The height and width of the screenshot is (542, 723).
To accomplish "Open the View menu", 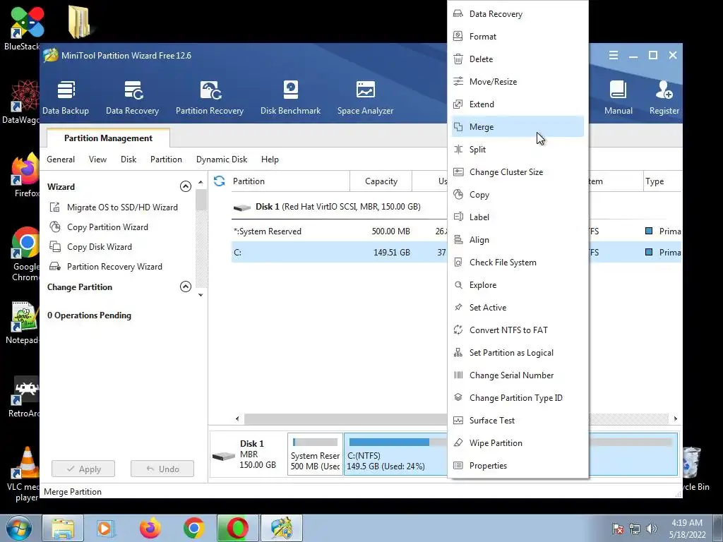I will [97, 159].
